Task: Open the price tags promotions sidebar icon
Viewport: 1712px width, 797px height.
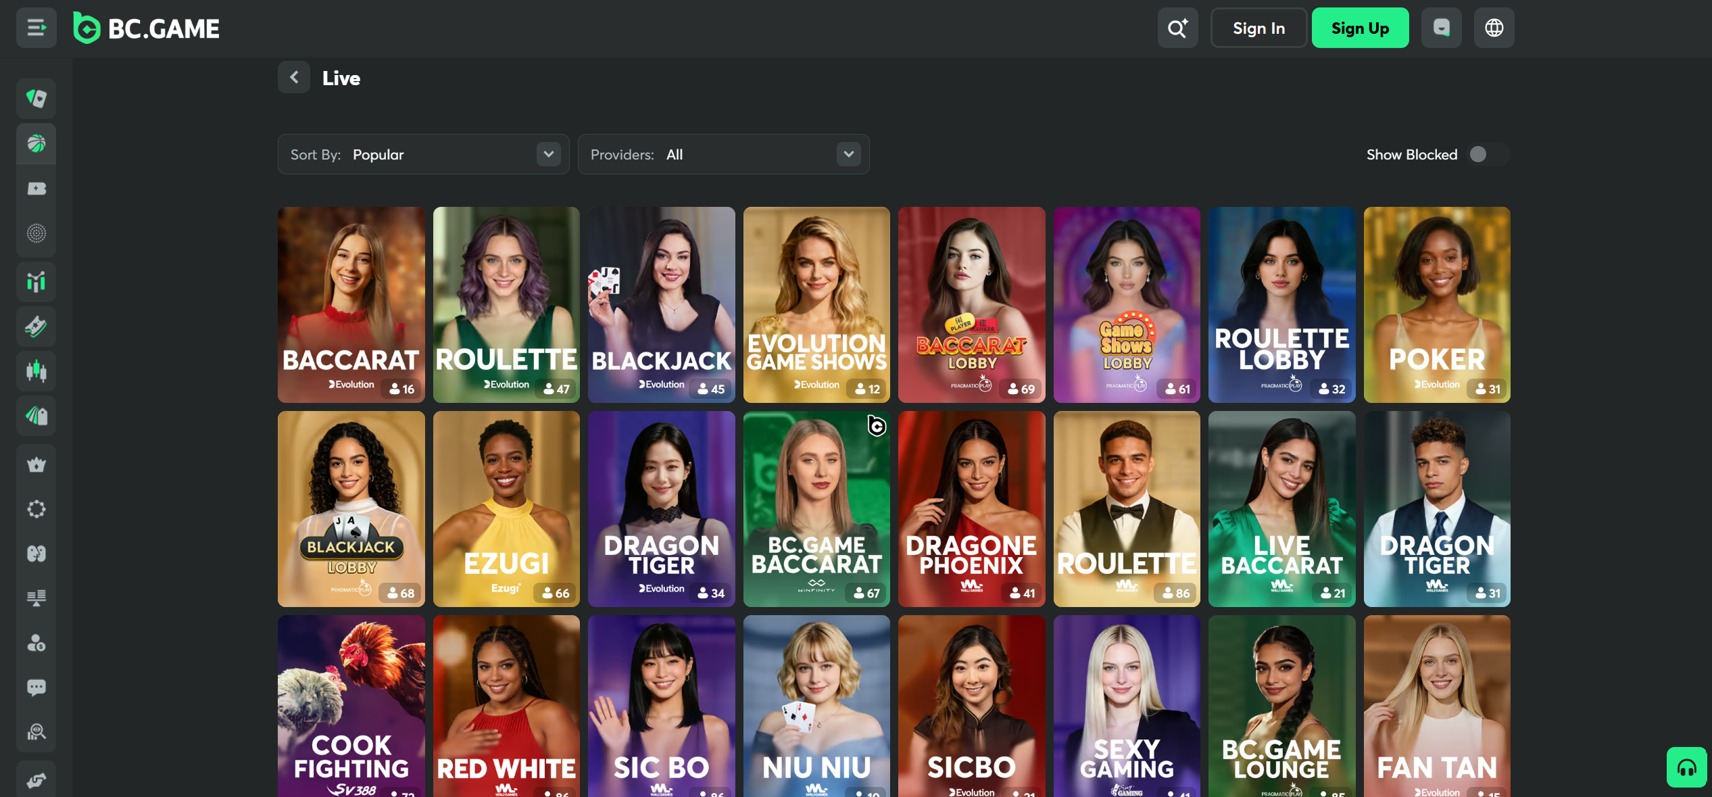Action: 36,416
